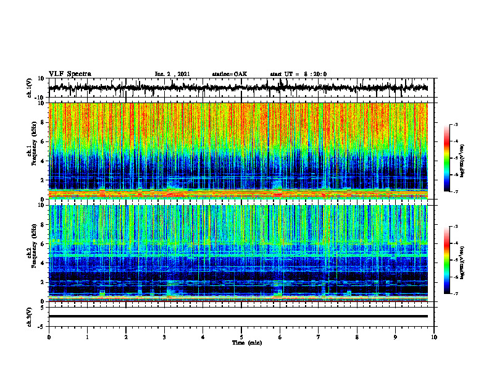The height and width of the screenshot is (378, 489).
Task: Click the ch.1 spectrogram color scale bar
Action: [x=447, y=158]
